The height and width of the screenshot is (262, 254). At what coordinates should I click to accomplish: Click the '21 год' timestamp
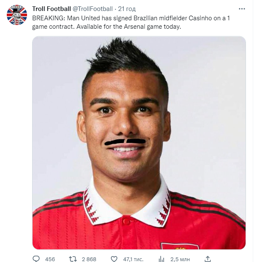coord(127,9)
